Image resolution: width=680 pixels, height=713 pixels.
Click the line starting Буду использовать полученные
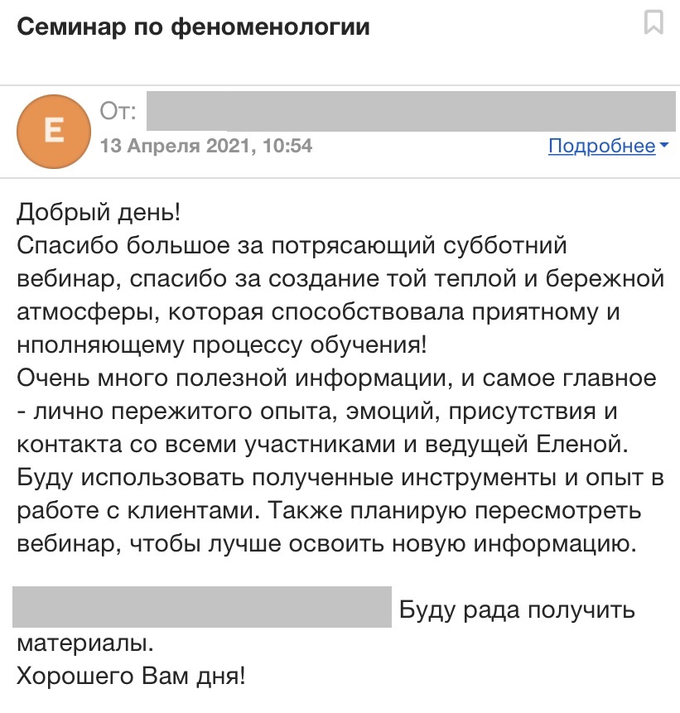point(338,478)
